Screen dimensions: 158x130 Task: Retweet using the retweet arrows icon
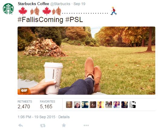coord(43,125)
